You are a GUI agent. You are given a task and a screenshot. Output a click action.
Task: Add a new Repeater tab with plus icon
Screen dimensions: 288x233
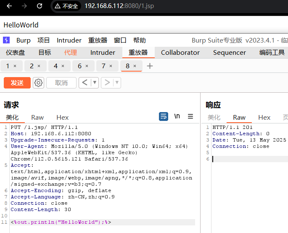(150, 66)
